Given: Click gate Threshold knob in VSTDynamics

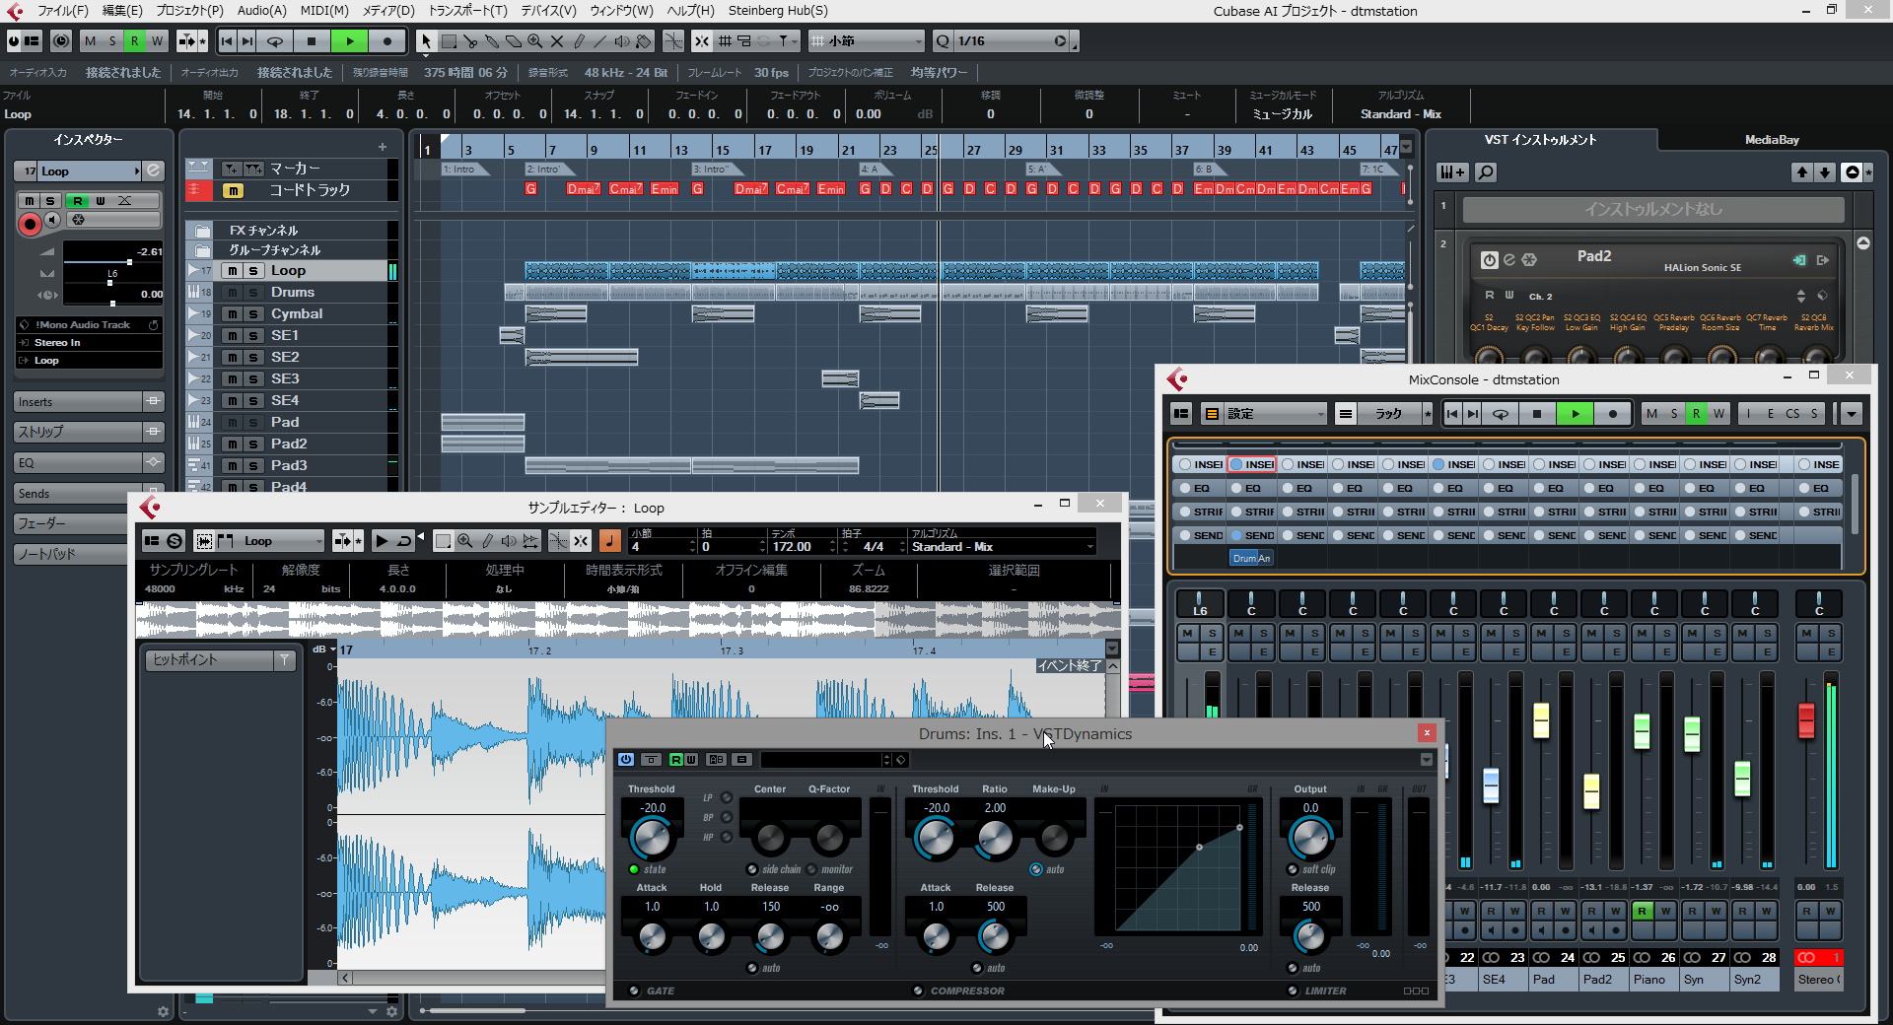Looking at the screenshot, I should coord(652,839).
